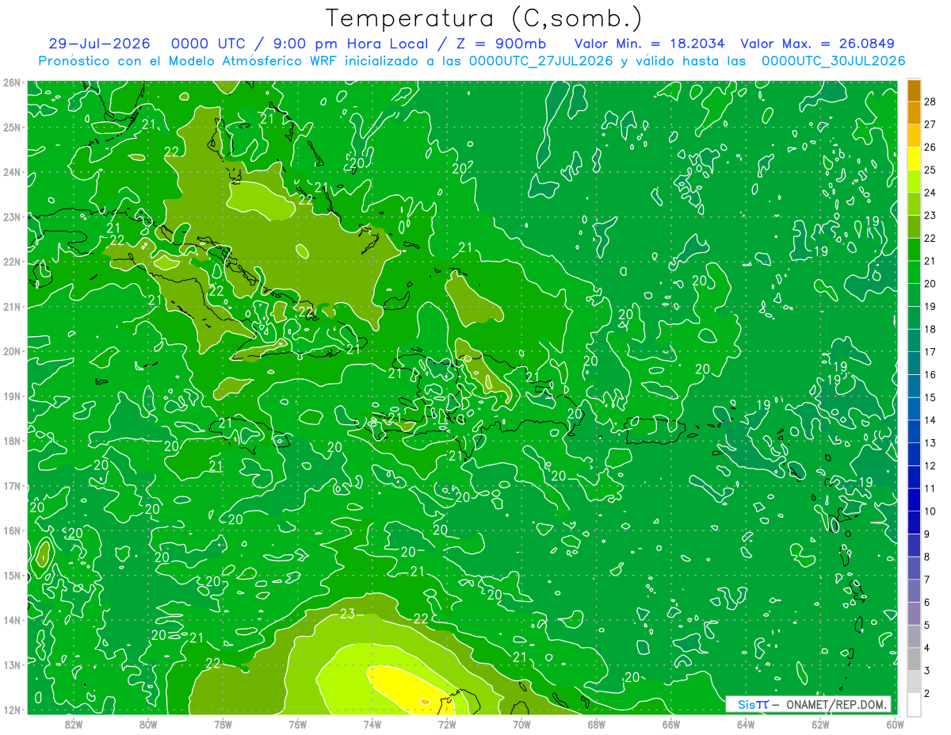Click the '0000UTC_30JUL2026' valid-until time
The width and height of the screenshot is (951, 735).
(x=833, y=60)
